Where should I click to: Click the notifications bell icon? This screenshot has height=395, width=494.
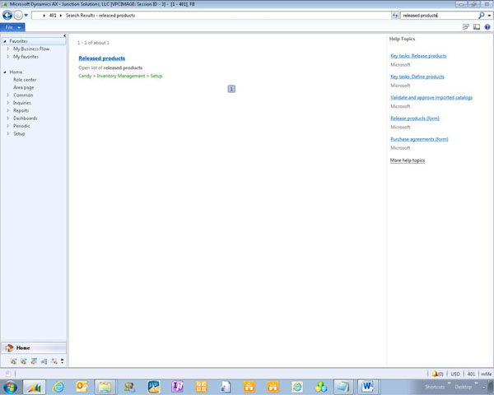pyautogui.click(x=435, y=374)
